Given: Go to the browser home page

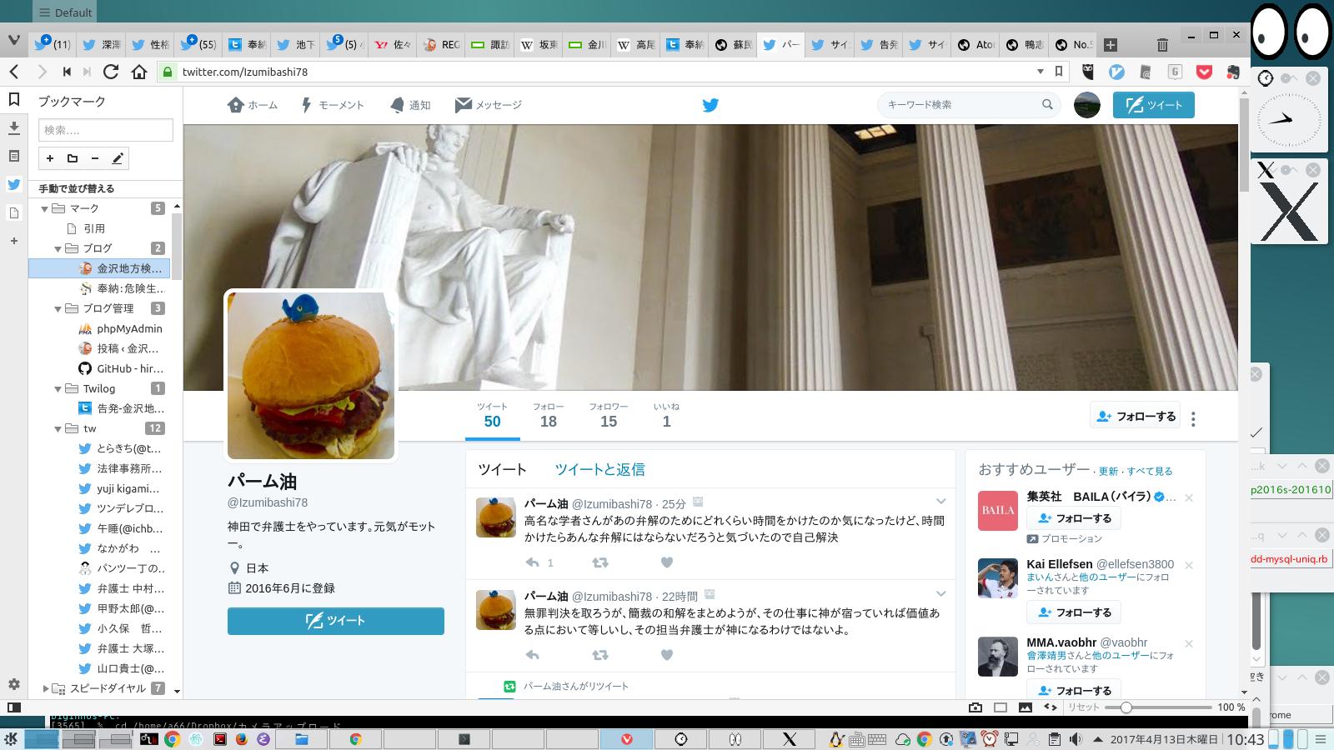Looking at the screenshot, I should [139, 72].
